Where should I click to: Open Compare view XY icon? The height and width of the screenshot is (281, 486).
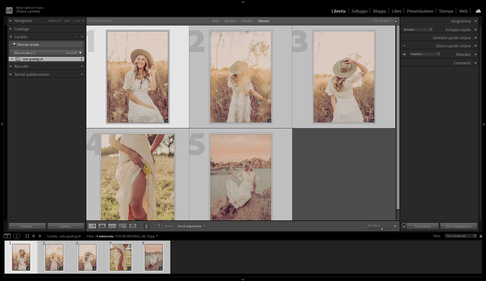[x=112, y=226]
